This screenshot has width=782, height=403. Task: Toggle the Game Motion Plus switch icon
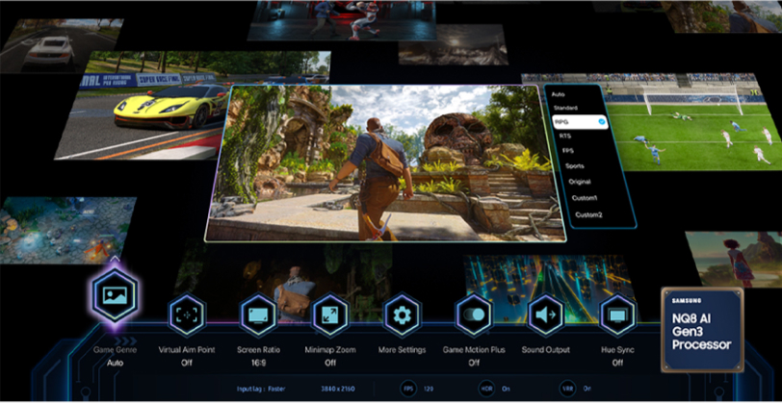474,315
